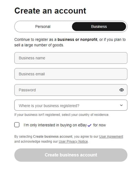Show password with the eye icon
The image size is (139, 170).
122,90
